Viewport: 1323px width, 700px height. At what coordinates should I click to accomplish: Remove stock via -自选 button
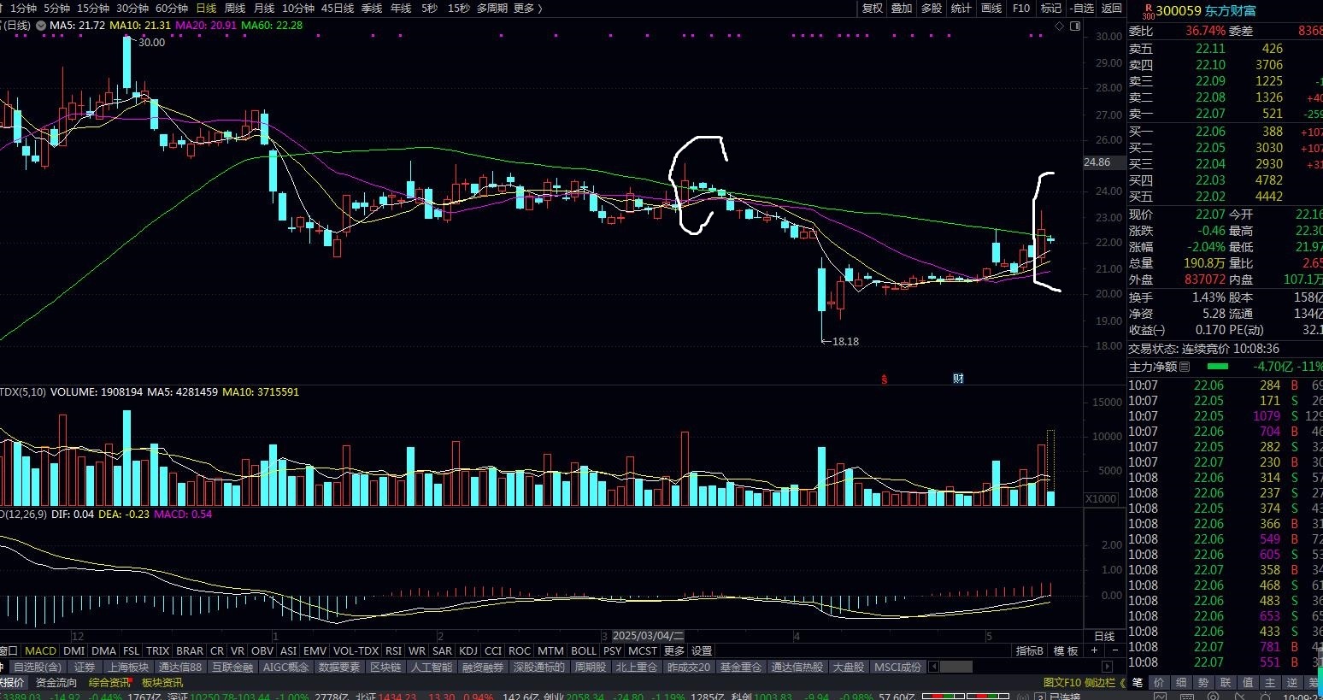click(1082, 8)
